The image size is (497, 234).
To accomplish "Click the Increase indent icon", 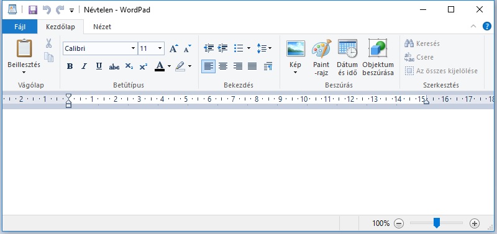I will tap(223, 48).
